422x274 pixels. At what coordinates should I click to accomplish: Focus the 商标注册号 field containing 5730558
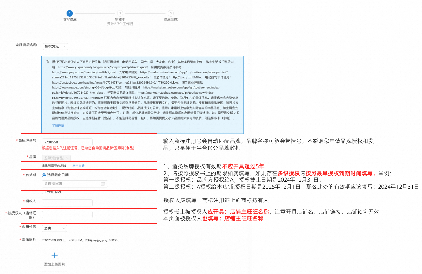pos(67,142)
